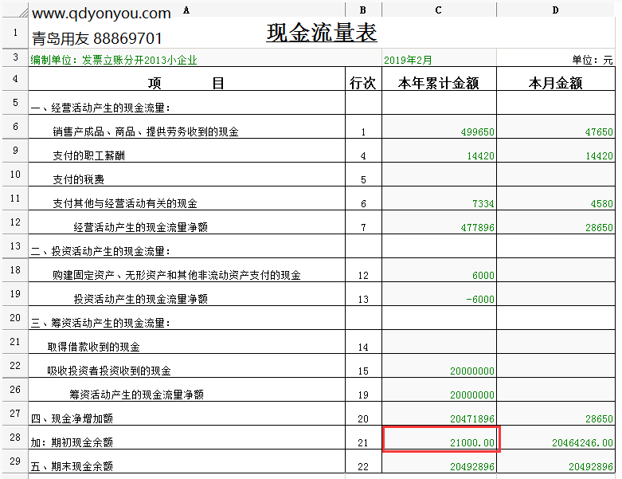
Task: Click 三、筹资活动产生的现金流量 row label
Action: tap(101, 323)
